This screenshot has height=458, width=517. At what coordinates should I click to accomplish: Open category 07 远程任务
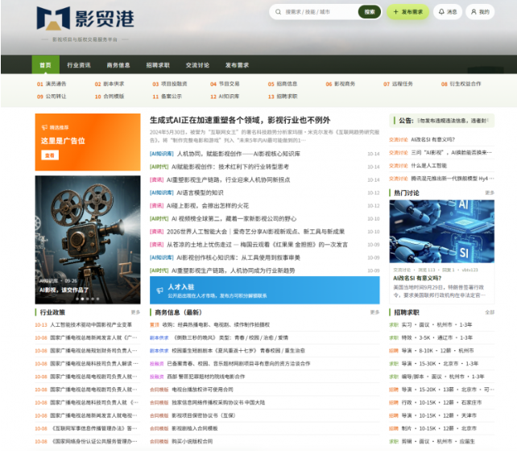398,84
